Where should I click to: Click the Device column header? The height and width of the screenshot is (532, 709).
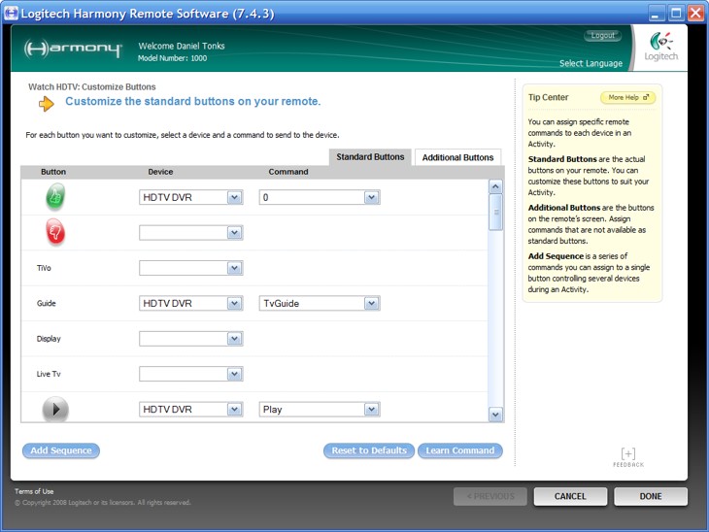[x=160, y=172]
